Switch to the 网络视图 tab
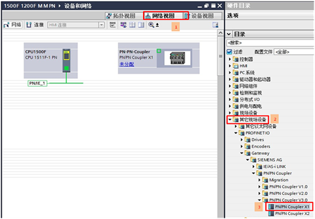 [x=163, y=16]
